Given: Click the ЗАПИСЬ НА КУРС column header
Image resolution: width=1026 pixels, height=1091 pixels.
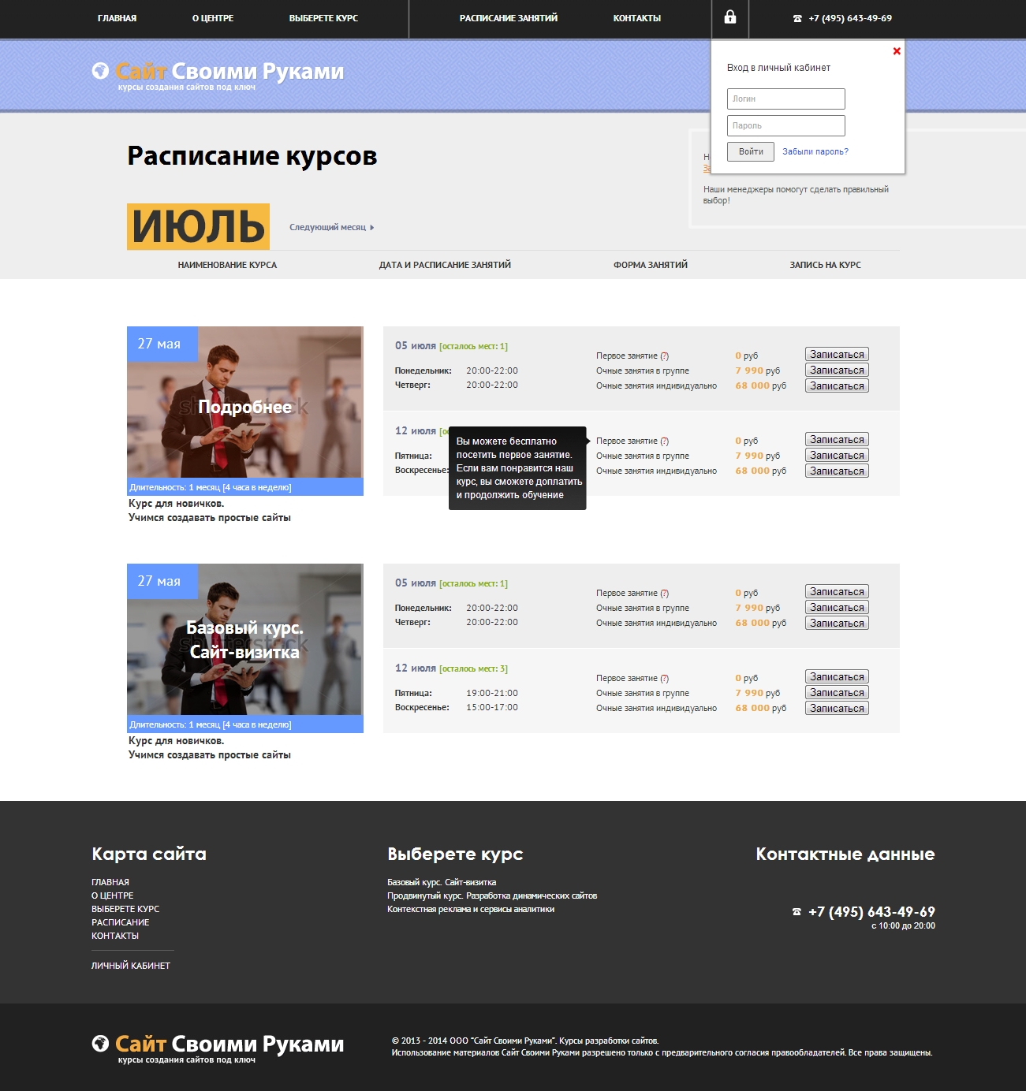Looking at the screenshot, I should pyautogui.click(x=826, y=265).
